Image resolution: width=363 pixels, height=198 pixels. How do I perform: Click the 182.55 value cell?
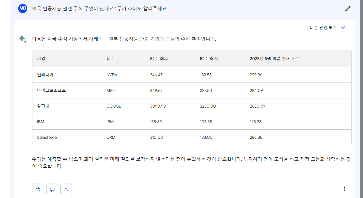click(x=206, y=75)
